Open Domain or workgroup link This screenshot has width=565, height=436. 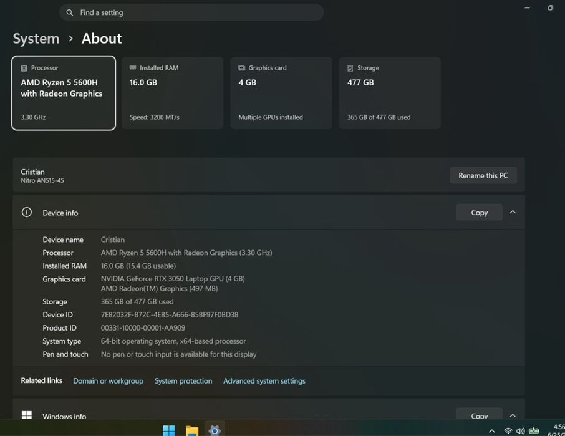pos(108,381)
